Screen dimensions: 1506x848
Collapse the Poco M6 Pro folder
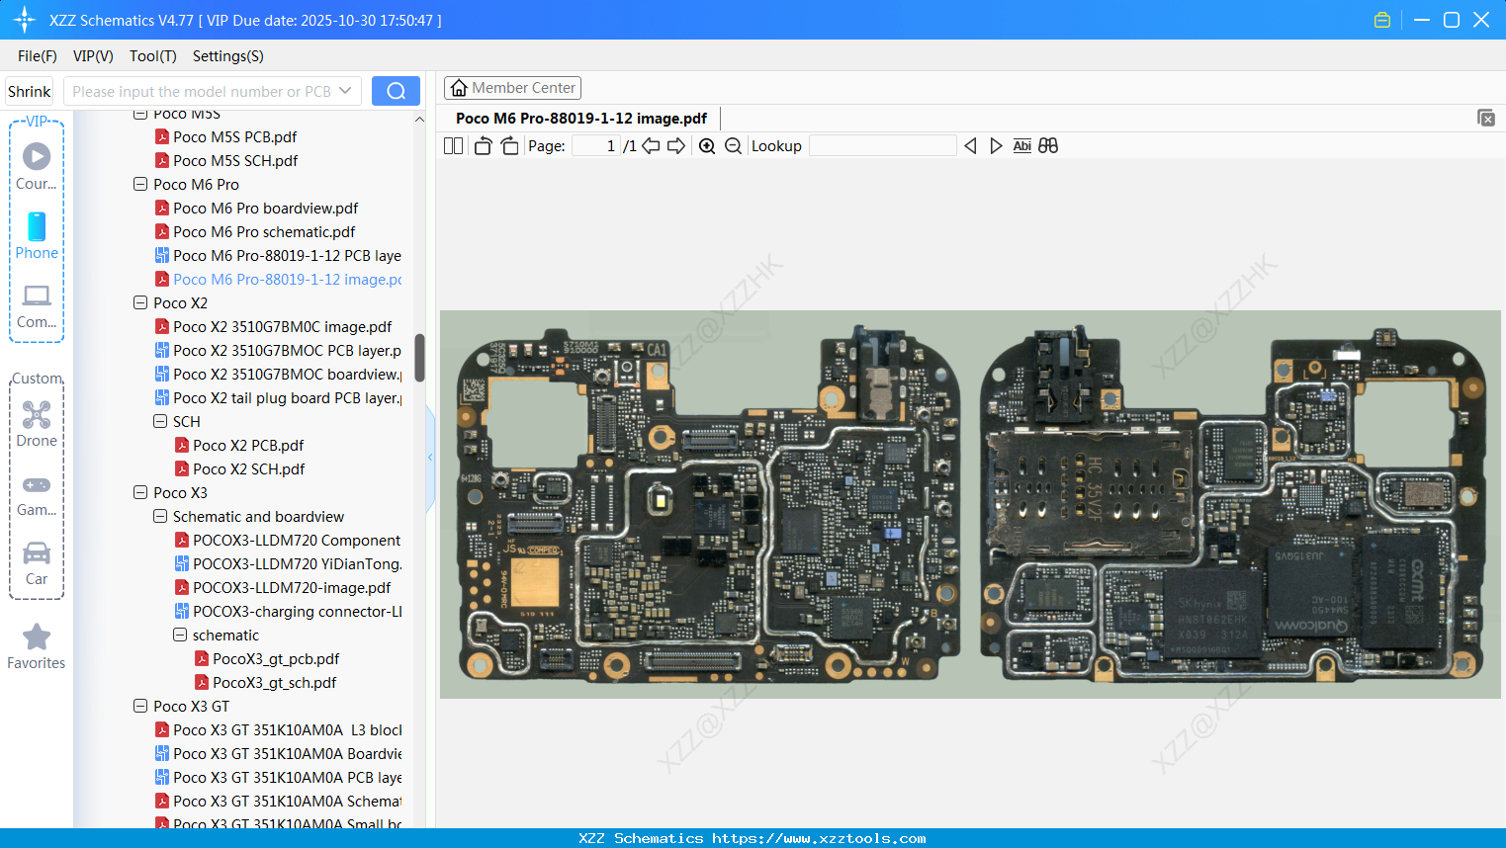point(140,184)
